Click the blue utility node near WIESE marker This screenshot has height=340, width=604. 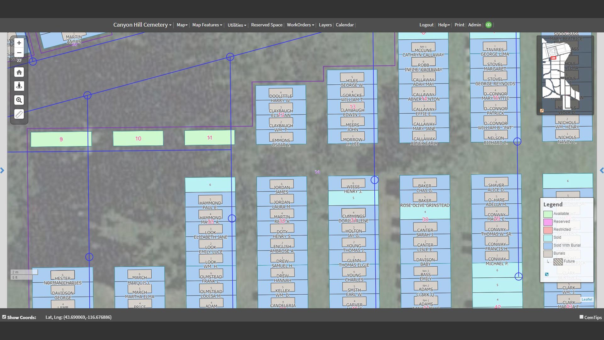[x=374, y=180]
